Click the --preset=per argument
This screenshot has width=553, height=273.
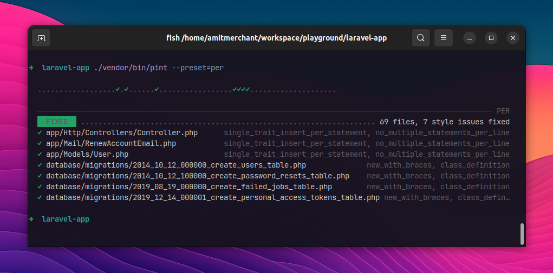coord(198,68)
